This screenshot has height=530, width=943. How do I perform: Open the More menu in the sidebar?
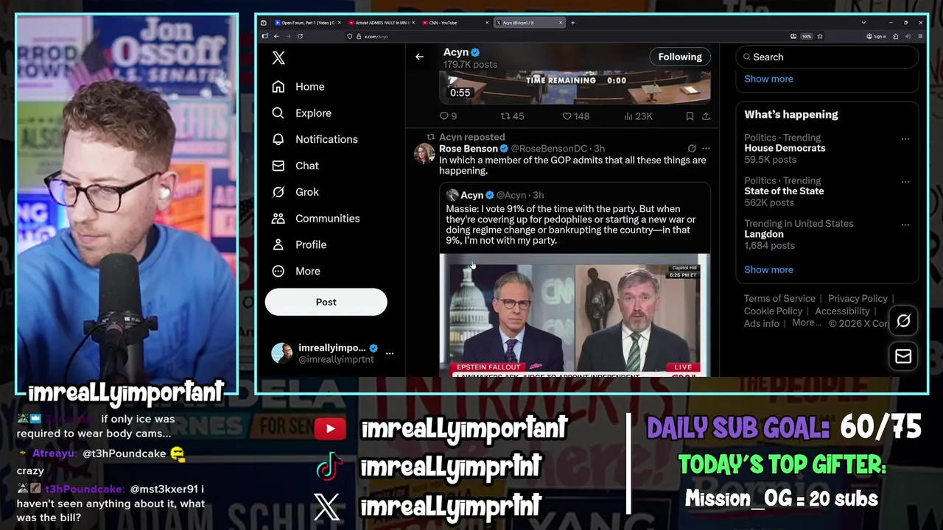[x=296, y=271]
